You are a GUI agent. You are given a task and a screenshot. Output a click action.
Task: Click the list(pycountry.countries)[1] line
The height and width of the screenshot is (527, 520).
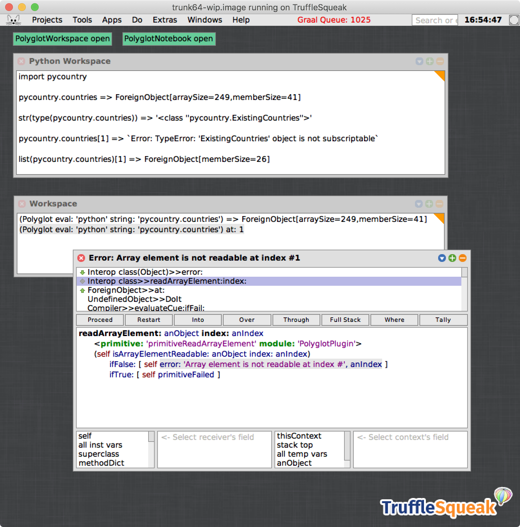144,159
